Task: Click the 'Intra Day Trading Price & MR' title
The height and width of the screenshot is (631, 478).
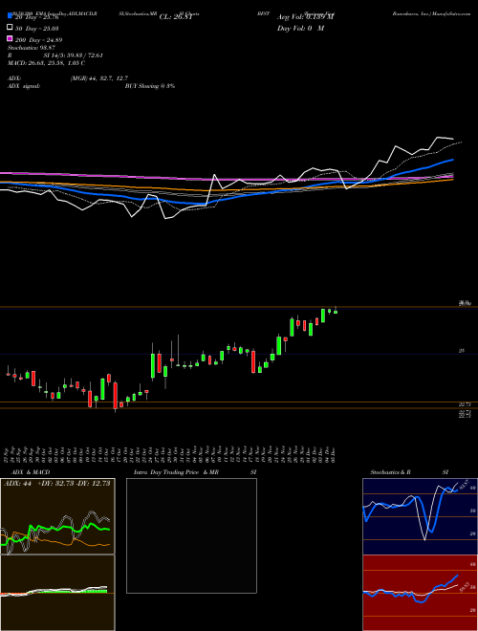Action: tap(176, 472)
